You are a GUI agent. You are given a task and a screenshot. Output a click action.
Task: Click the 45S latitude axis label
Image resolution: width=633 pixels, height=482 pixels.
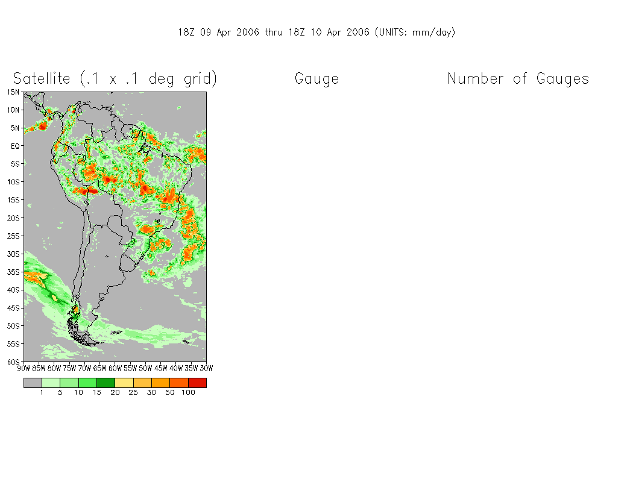(x=13, y=308)
